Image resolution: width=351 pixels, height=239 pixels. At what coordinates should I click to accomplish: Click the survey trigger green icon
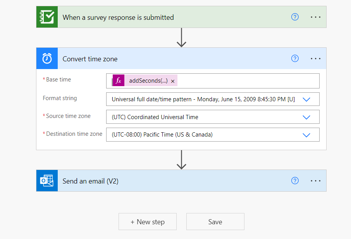pos(47,17)
